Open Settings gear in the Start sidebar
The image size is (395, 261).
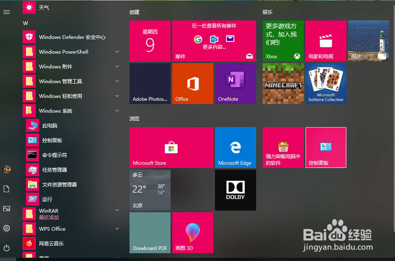pyautogui.click(x=7, y=228)
